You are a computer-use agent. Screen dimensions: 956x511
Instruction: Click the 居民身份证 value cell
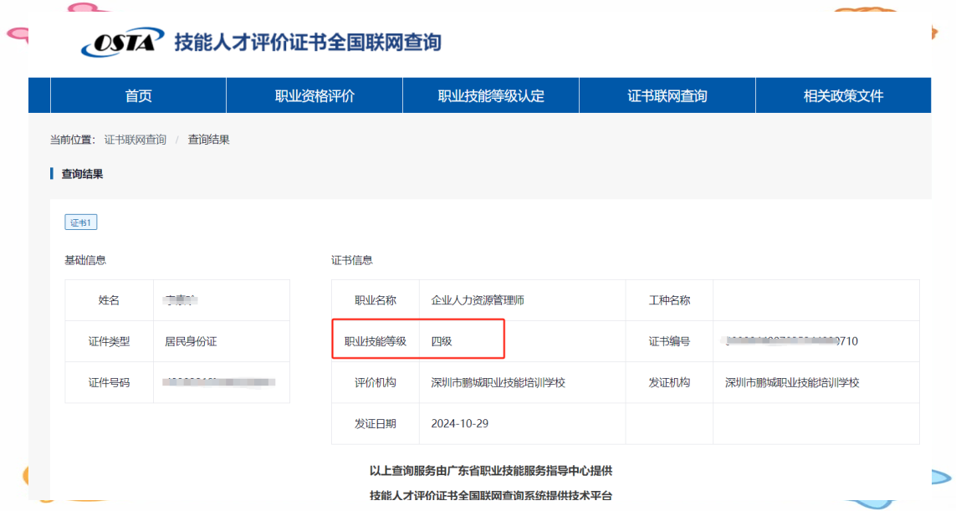(x=222, y=341)
